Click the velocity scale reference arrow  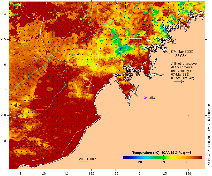pos(179,82)
